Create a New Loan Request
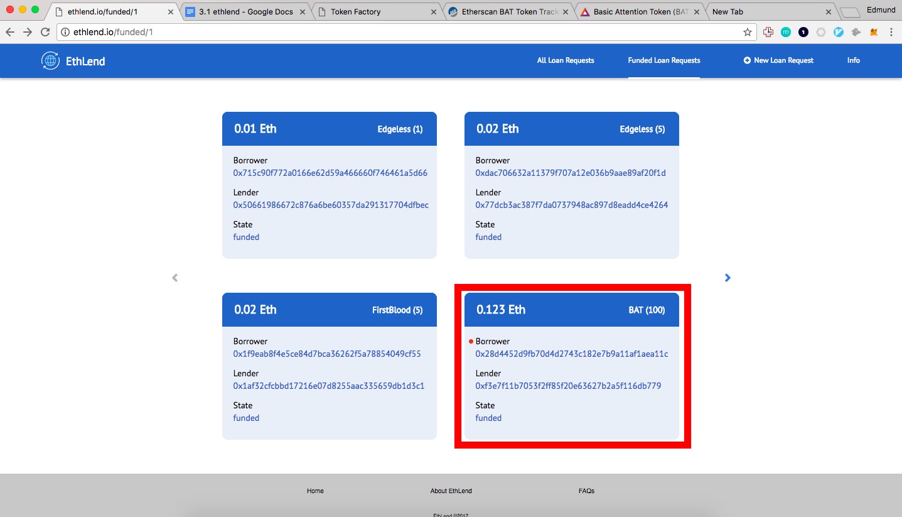Image resolution: width=902 pixels, height=517 pixels. [x=778, y=60]
